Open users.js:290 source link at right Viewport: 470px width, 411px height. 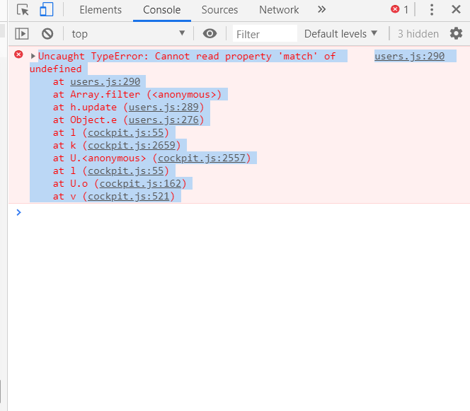pos(409,56)
